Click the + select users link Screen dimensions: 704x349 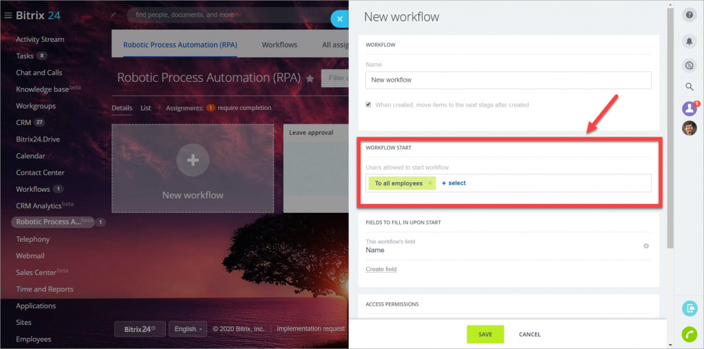pos(454,183)
